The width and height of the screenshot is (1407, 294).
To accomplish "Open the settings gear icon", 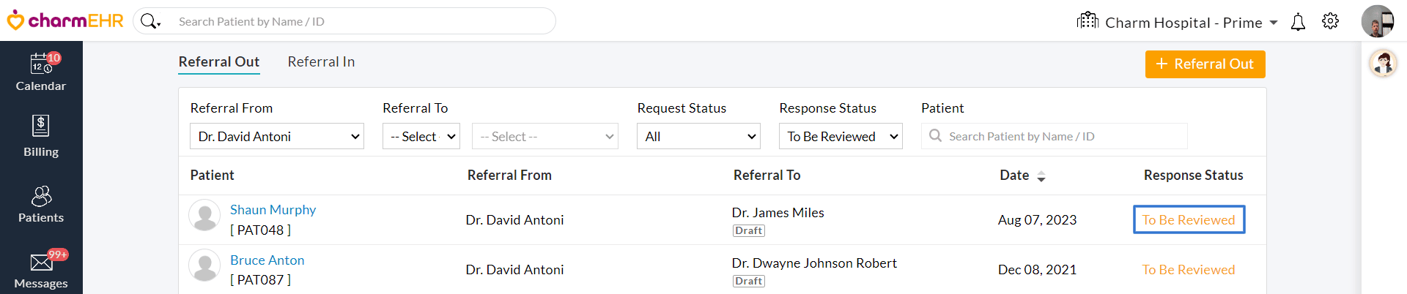I will [x=1330, y=21].
